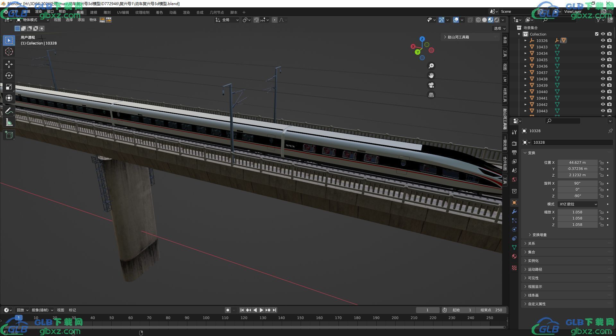This screenshot has width=616, height=336.
Task: Expand object 10433 in the outliner
Action: [525, 47]
